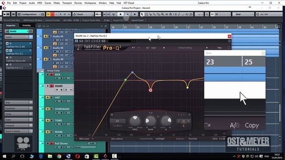Click the Pro-Q 2 undo arrow
This screenshot has width=285, height=160.
pyautogui.click(x=134, y=48)
